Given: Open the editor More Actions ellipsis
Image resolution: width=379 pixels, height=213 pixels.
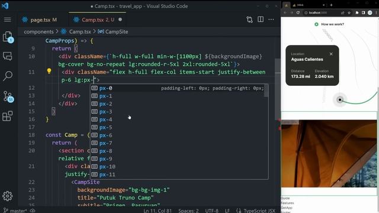Looking at the screenshot, I should coord(271,20).
